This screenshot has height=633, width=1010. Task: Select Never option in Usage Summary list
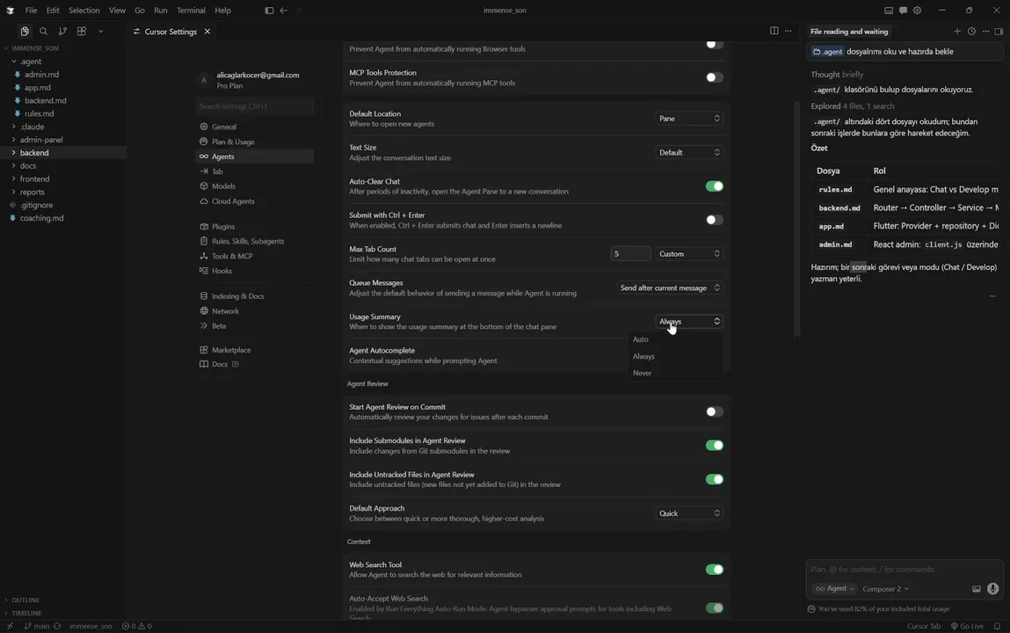(x=675, y=373)
